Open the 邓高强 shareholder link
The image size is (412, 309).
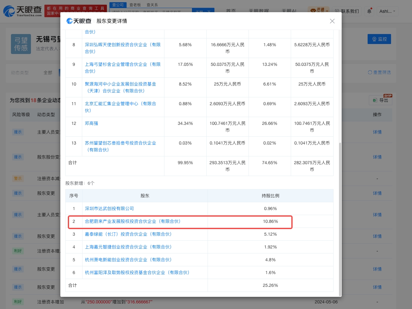coord(92,123)
